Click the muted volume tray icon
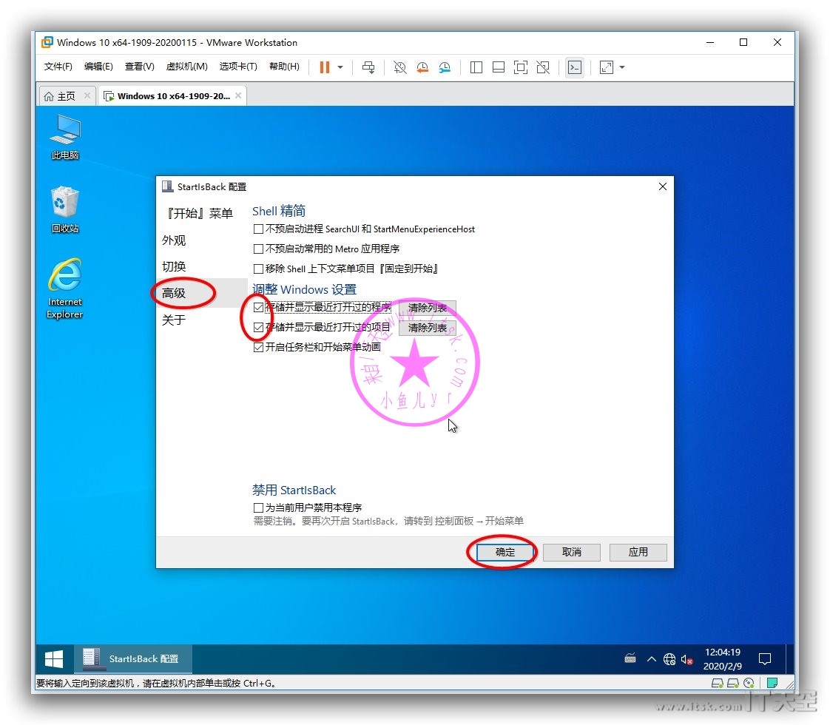This screenshot has height=725, width=830. point(686,659)
